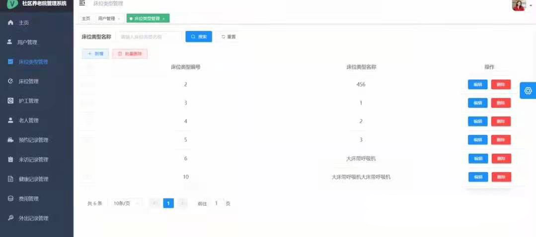
Task: Click the home icon beside 主页 in sidebar
Action: click(11, 23)
